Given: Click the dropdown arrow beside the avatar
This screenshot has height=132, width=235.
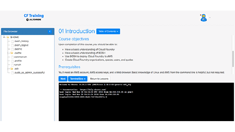Looking at the screenshot, I should (210, 18).
